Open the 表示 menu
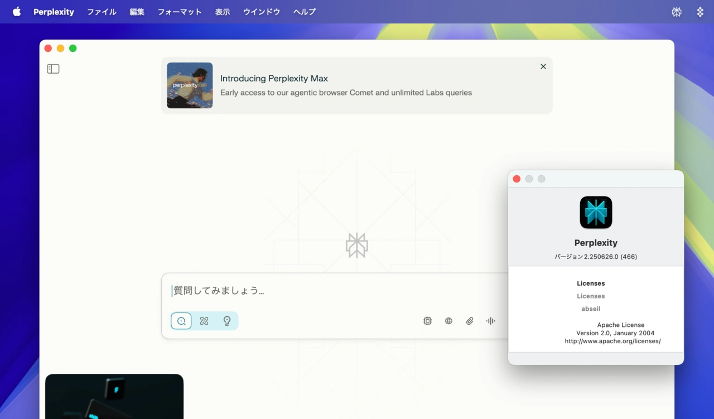The height and width of the screenshot is (419, 714). tap(223, 12)
